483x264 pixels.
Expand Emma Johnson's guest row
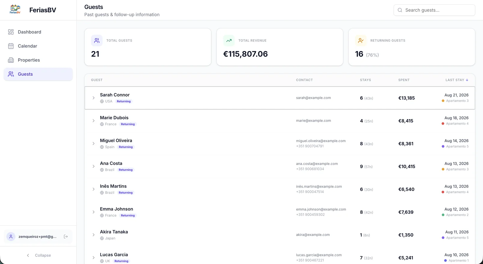pos(94,212)
